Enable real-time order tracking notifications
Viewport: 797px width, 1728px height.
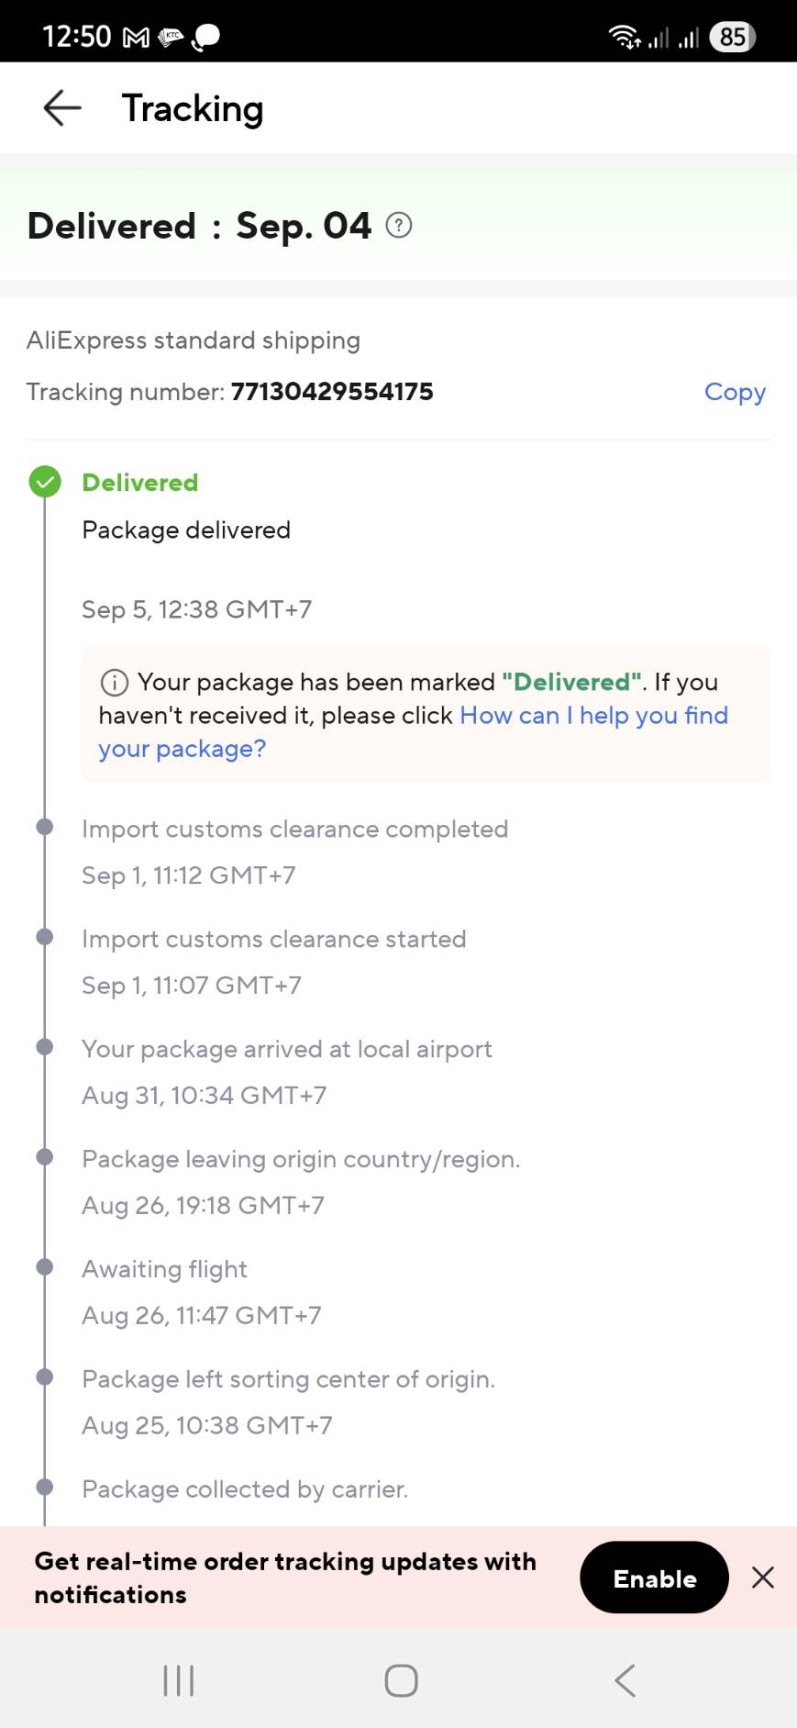pos(654,1577)
